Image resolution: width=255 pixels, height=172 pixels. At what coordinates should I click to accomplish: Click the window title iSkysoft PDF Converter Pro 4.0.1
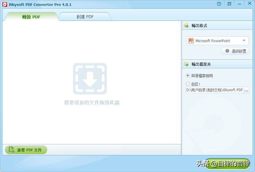(40, 4)
